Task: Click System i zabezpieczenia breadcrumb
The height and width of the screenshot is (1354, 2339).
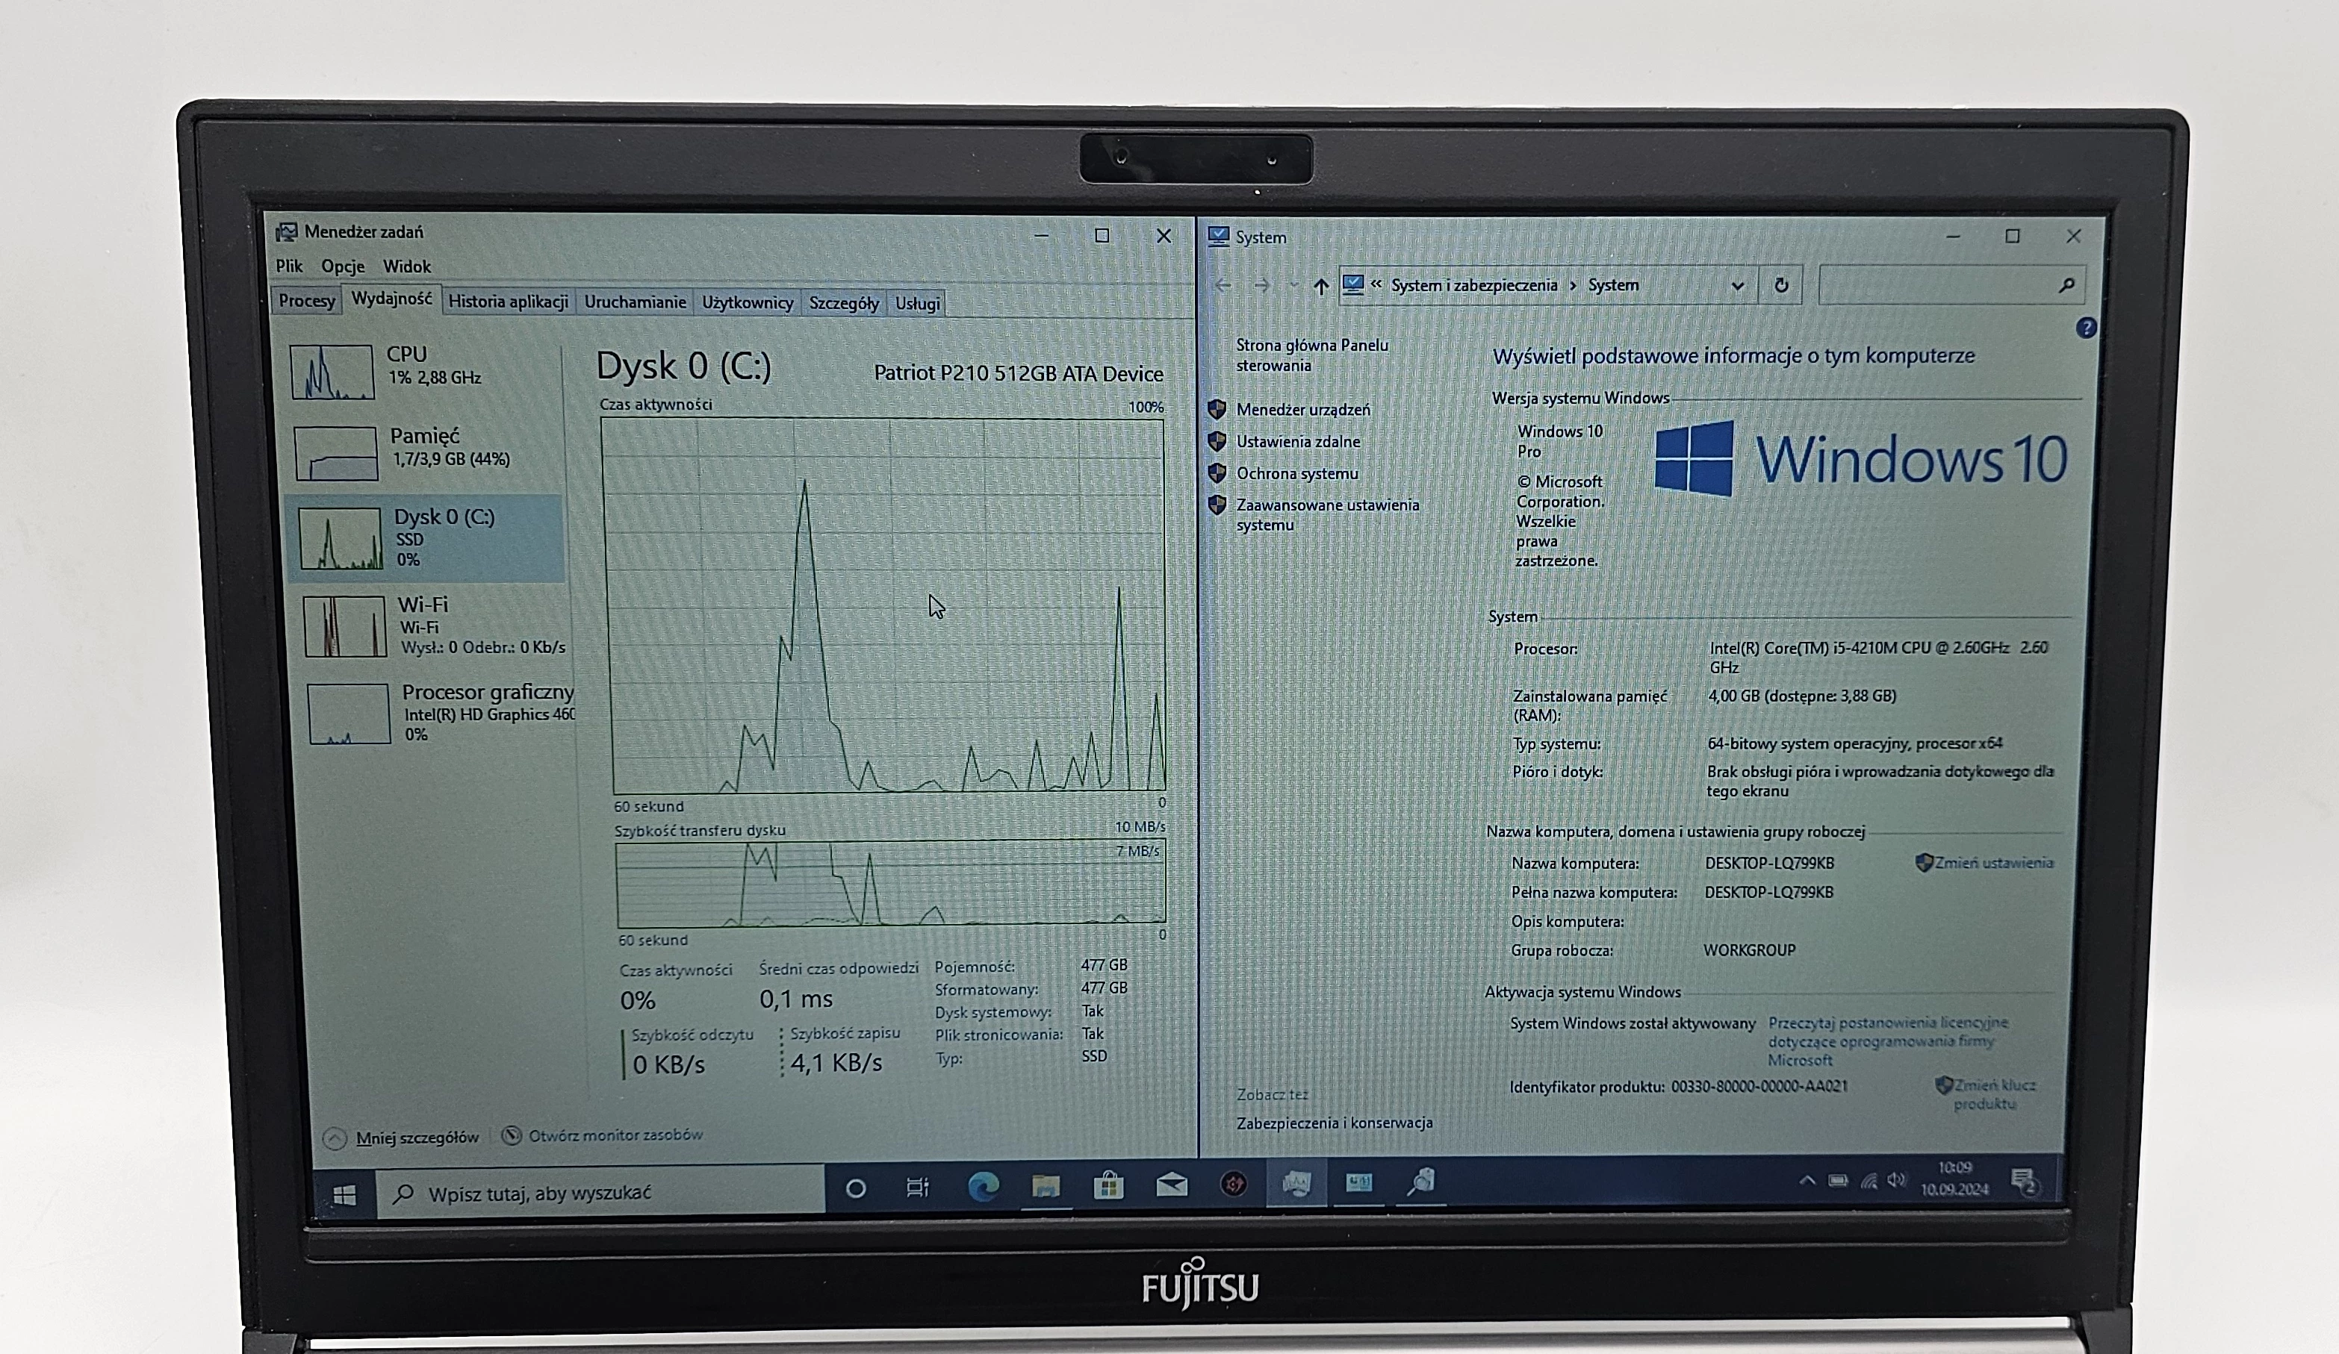Action: pos(1474,286)
